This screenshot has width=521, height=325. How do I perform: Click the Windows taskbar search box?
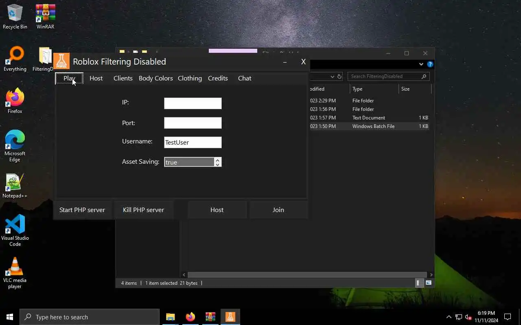click(x=90, y=317)
